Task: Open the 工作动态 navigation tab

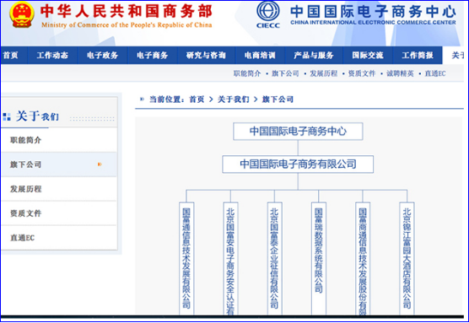Action: pos(52,56)
